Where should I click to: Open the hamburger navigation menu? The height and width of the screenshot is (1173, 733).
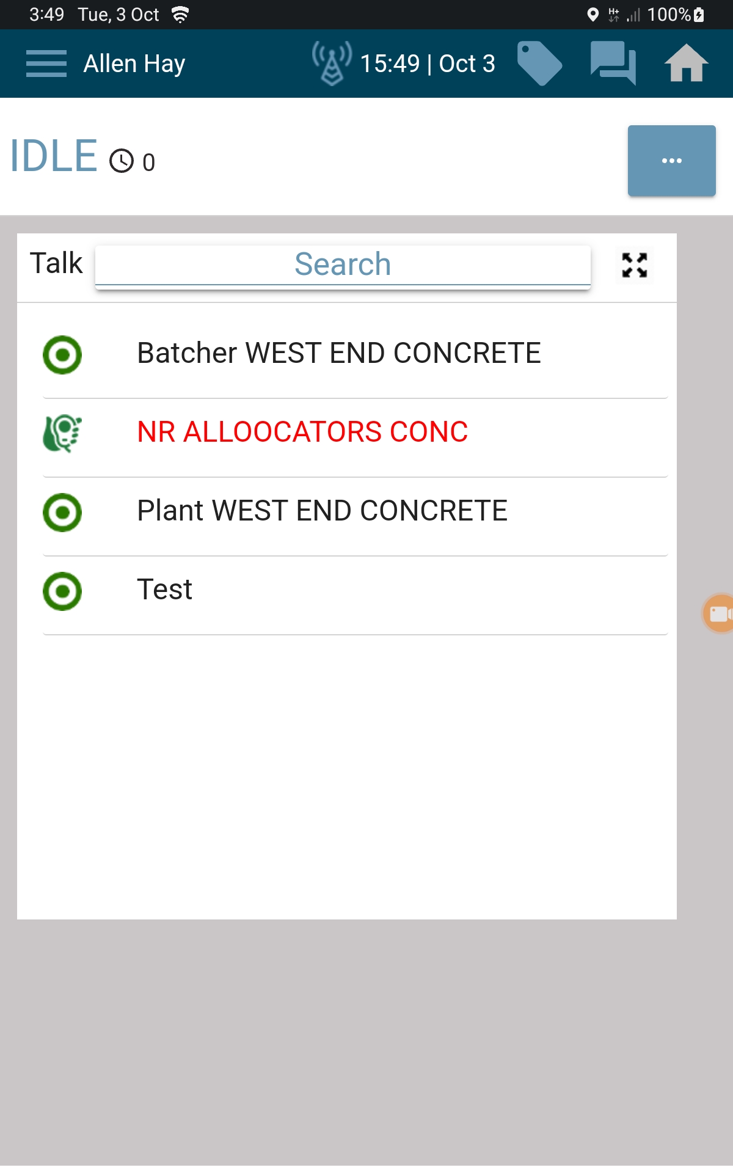[x=46, y=64]
